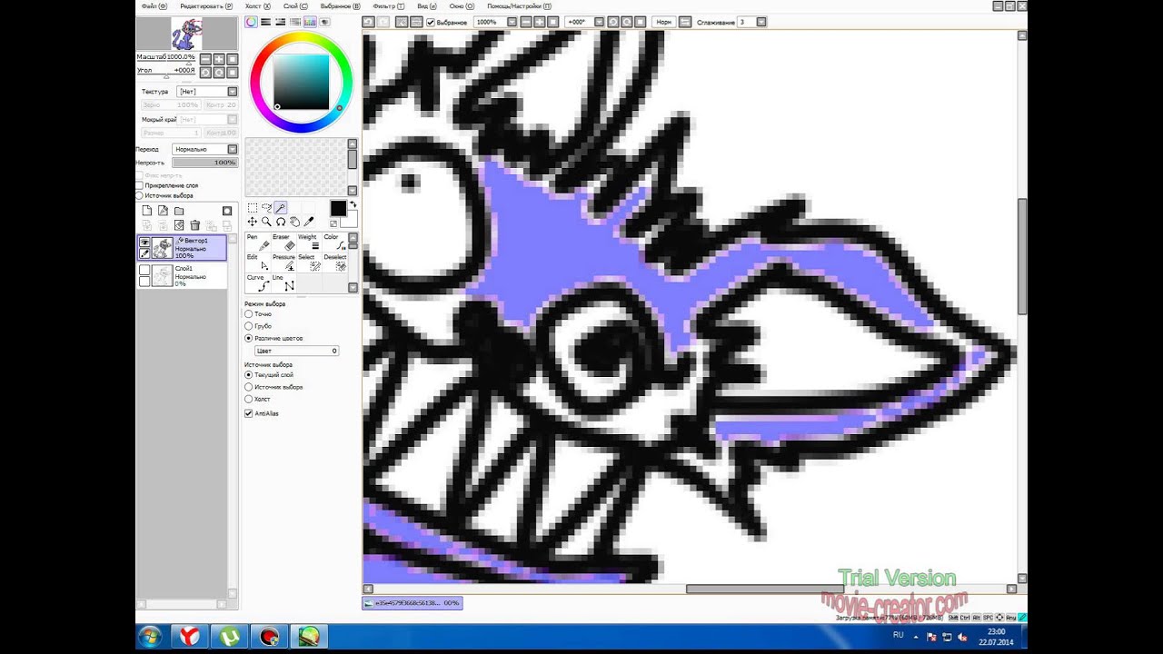
Task: Open the Помощь/Настройки menu
Action: [518, 5]
